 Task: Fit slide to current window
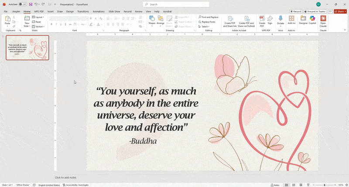(x=346, y=185)
